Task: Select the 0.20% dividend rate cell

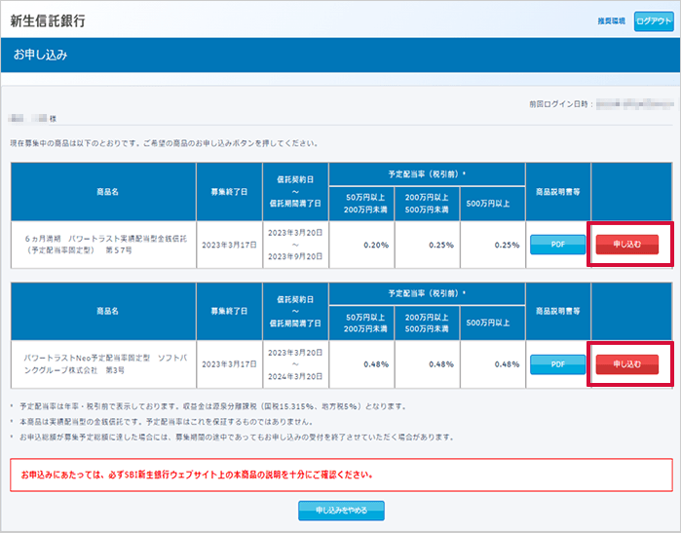Action: [361, 245]
